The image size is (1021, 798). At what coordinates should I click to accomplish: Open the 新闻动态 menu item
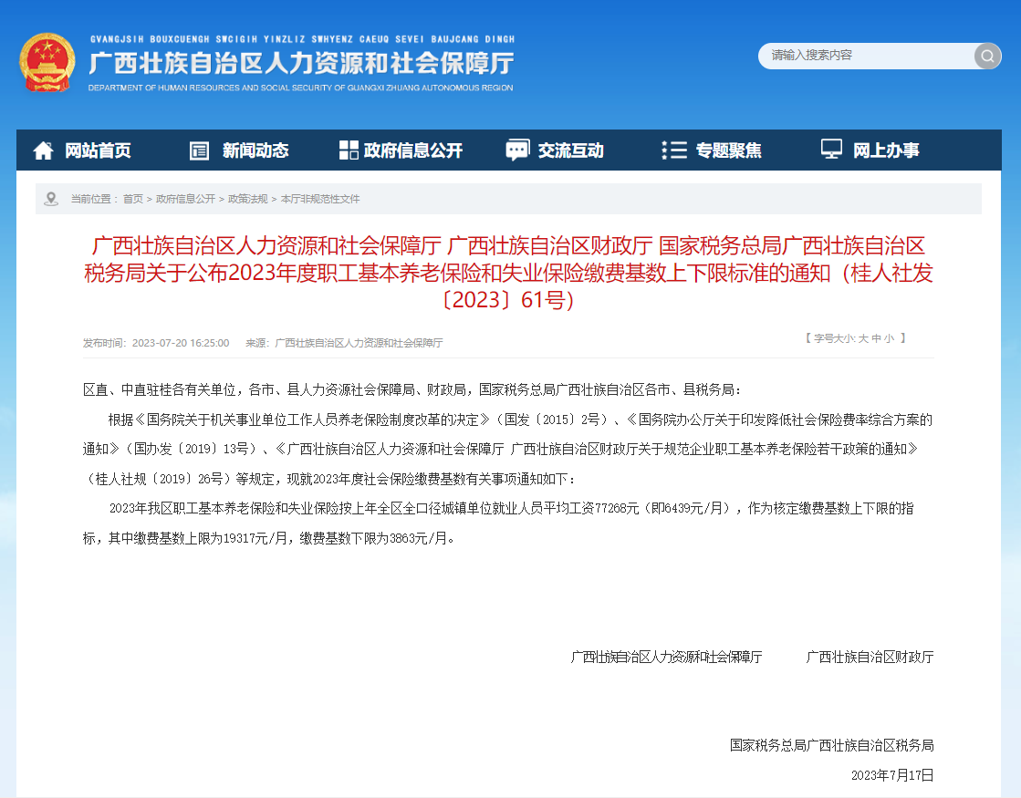pyautogui.click(x=255, y=150)
